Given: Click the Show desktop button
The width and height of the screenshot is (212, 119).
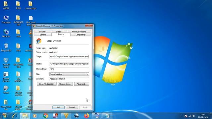Looking at the screenshot, I should (x=211, y=116).
